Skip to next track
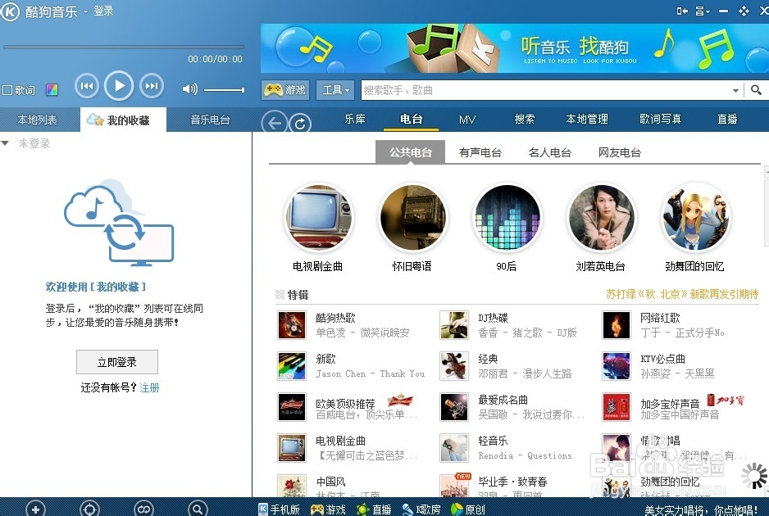This screenshot has height=516, width=769. (x=152, y=86)
